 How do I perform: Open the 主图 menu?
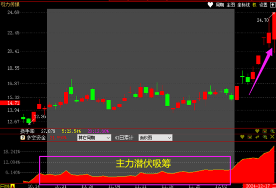[x=231, y=5]
